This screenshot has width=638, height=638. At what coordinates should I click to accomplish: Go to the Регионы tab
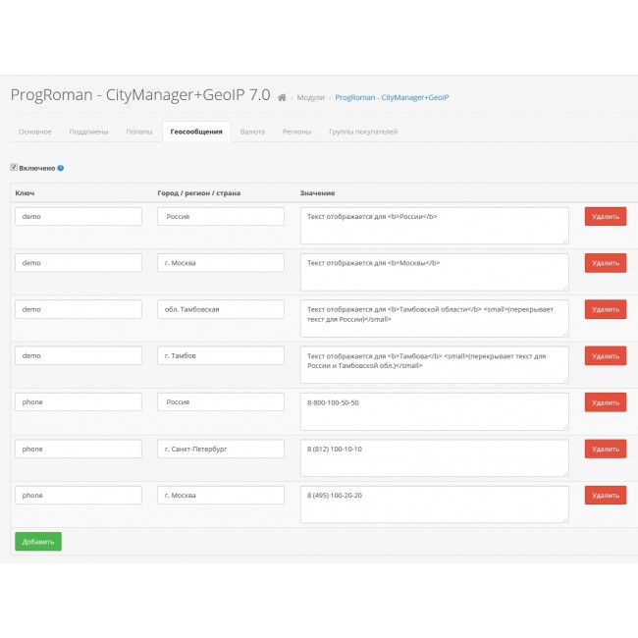click(297, 132)
